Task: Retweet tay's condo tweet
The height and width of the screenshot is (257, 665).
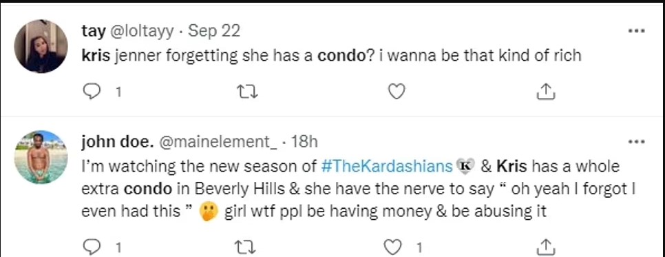Action: pos(248,92)
